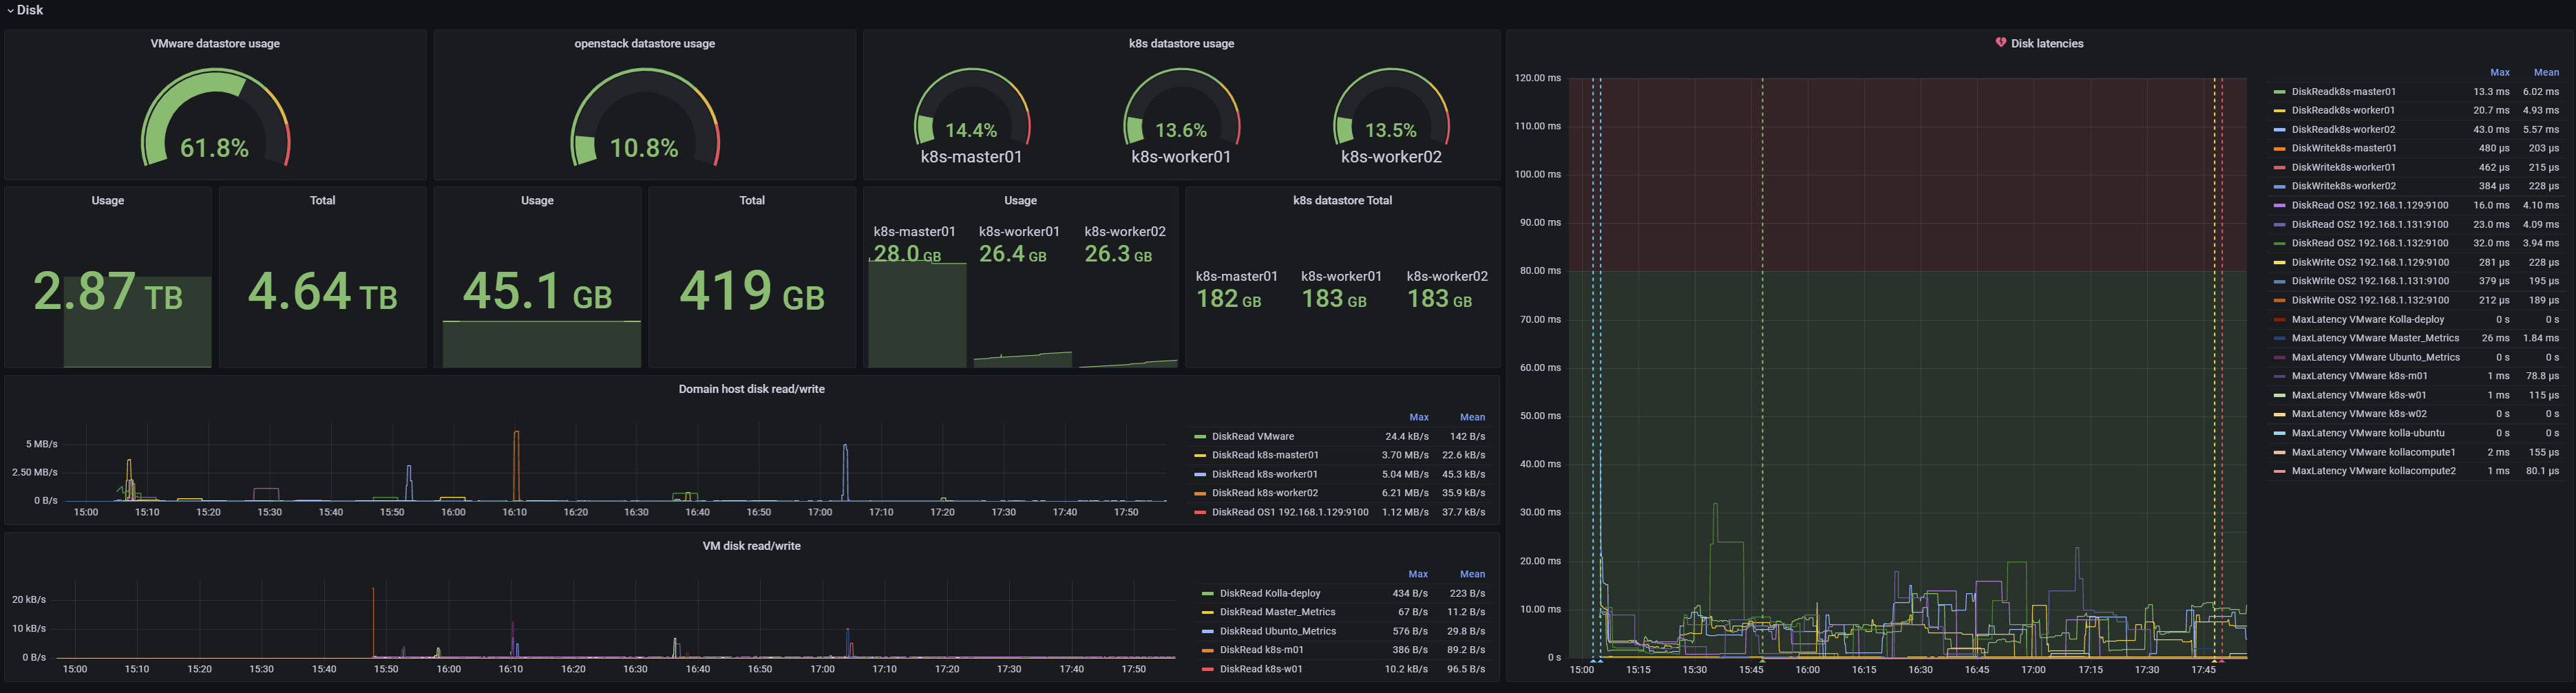The width and height of the screenshot is (2576, 693).
Task: Click the heart alert icon beside Disk latencies
Action: pyautogui.click(x=2000, y=43)
